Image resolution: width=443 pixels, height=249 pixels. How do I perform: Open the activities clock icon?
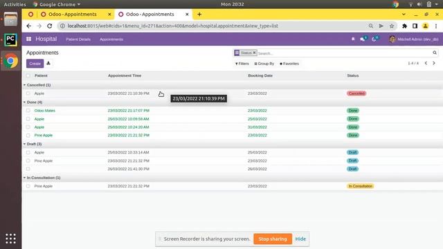(x=374, y=39)
